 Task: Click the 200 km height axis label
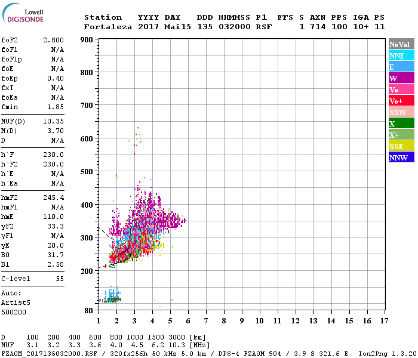[x=87, y=271]
